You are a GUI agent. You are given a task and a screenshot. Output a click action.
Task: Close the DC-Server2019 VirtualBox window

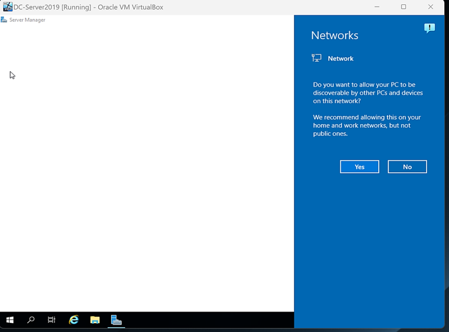coord(430,7)
